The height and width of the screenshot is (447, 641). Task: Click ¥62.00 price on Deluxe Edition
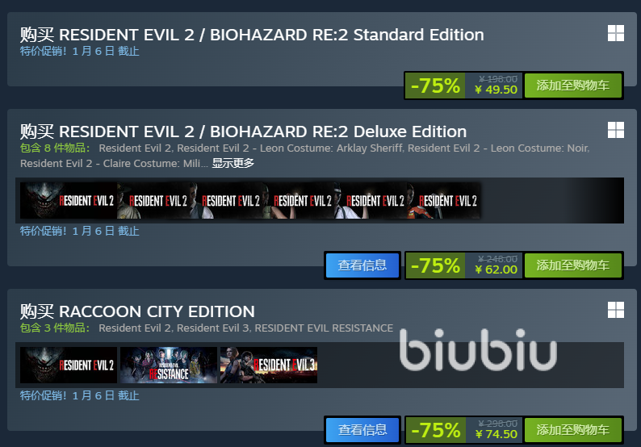tap(496, 269)
